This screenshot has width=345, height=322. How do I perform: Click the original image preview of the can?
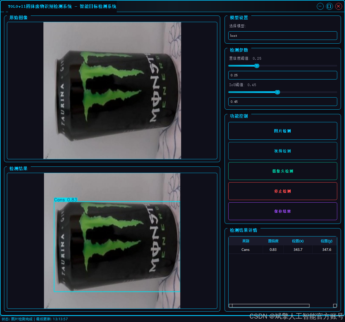[x=112, y=90]
